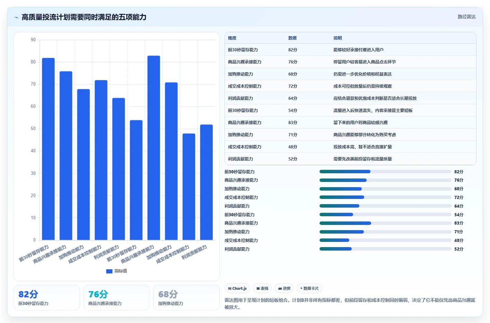Screen dimensions: 490x323
Task: Click the progress bar labeled 82分
Action: point(385,172)
